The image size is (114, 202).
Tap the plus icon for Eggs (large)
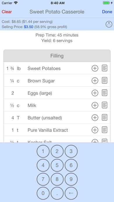point(95,93)
